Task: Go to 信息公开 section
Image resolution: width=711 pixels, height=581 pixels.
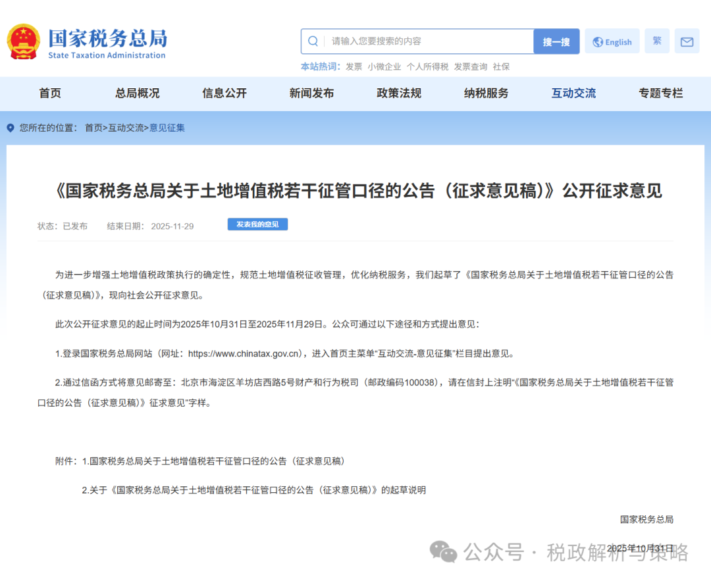Action: click(224, 93)
